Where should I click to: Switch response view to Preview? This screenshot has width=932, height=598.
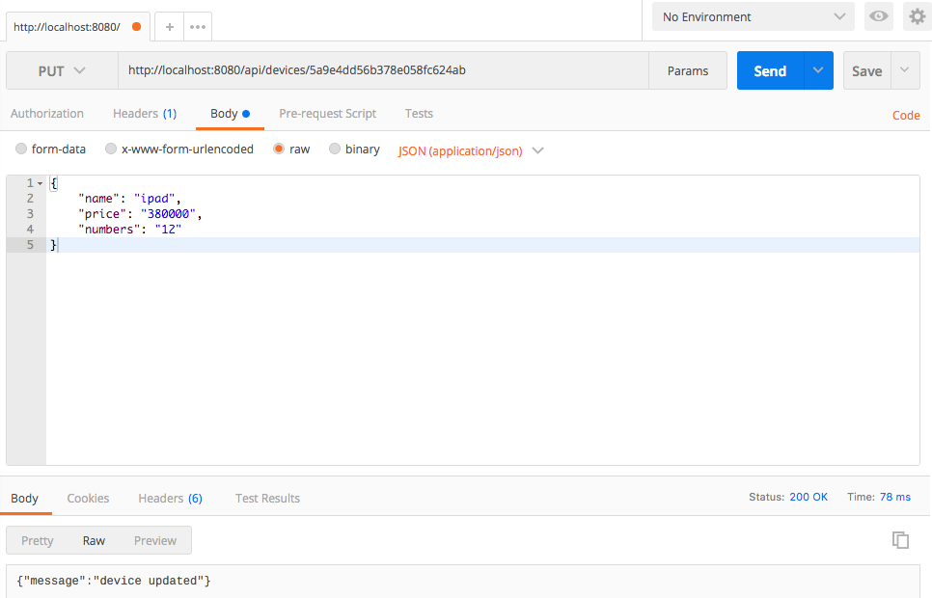(x=155, y=540)
